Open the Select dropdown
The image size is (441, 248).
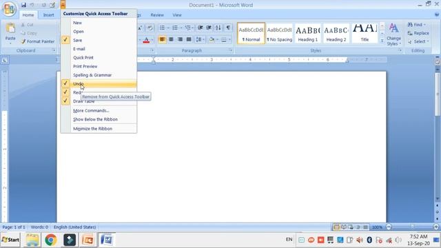(418, 41)
